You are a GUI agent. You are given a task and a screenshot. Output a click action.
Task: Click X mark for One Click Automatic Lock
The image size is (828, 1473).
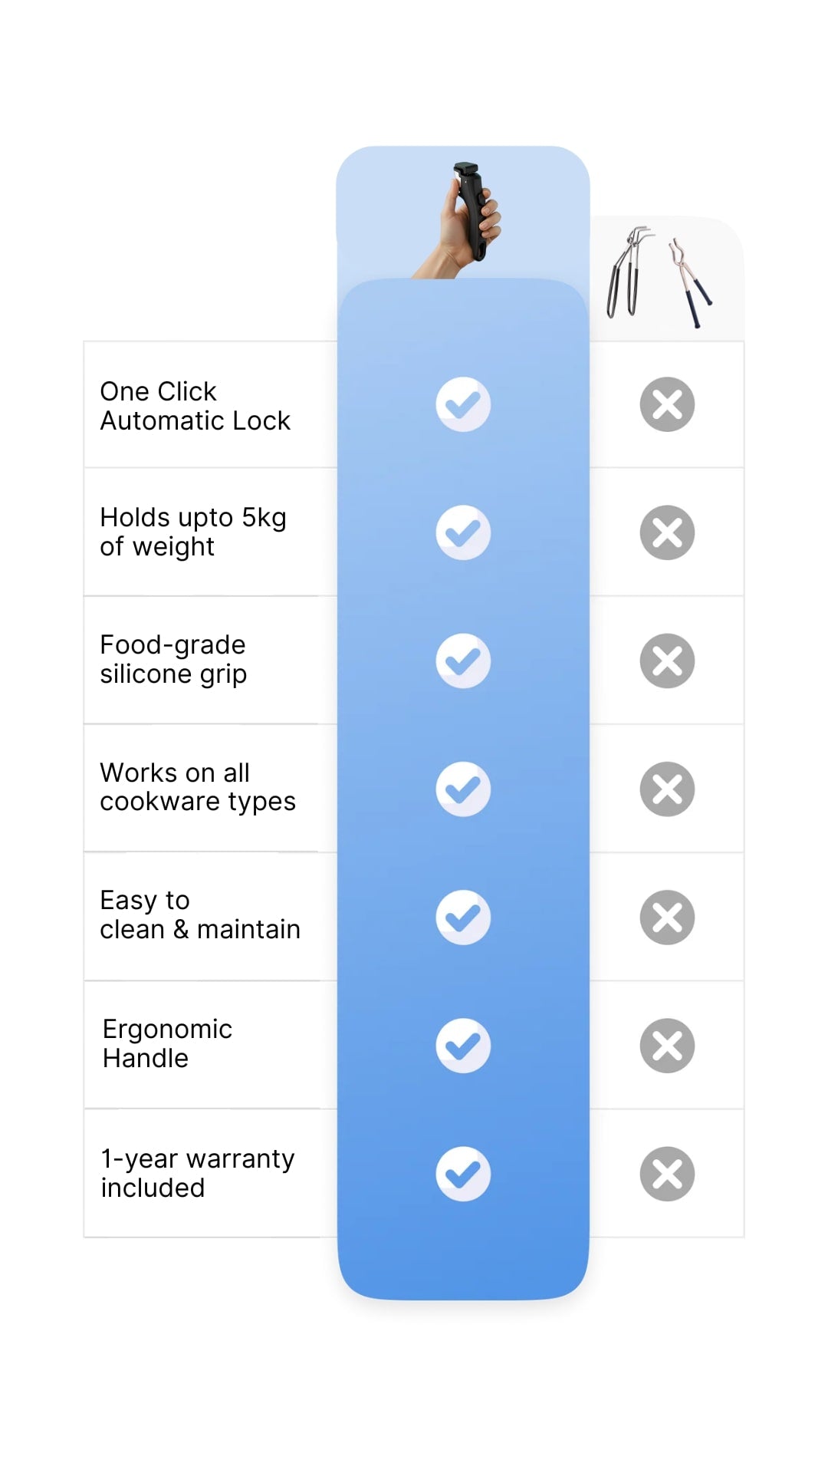(x=667, y=404)
